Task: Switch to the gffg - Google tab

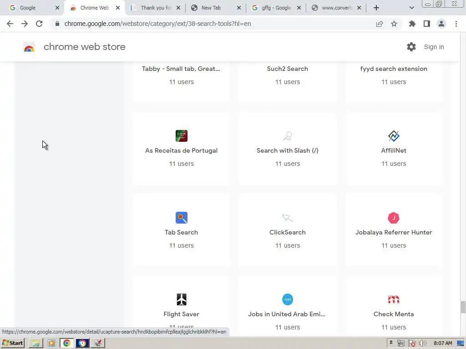Action: click(276, 8)
